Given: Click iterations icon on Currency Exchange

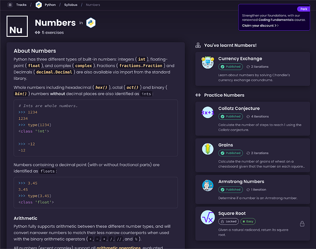Looking at the screenshot, I should [x=248, y=67].
